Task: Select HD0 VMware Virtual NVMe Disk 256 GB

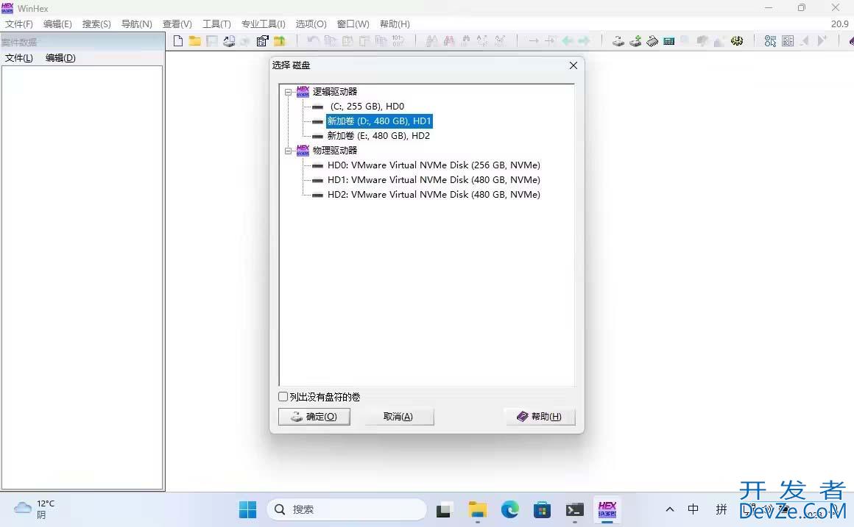Action: [x=434, y=165]
